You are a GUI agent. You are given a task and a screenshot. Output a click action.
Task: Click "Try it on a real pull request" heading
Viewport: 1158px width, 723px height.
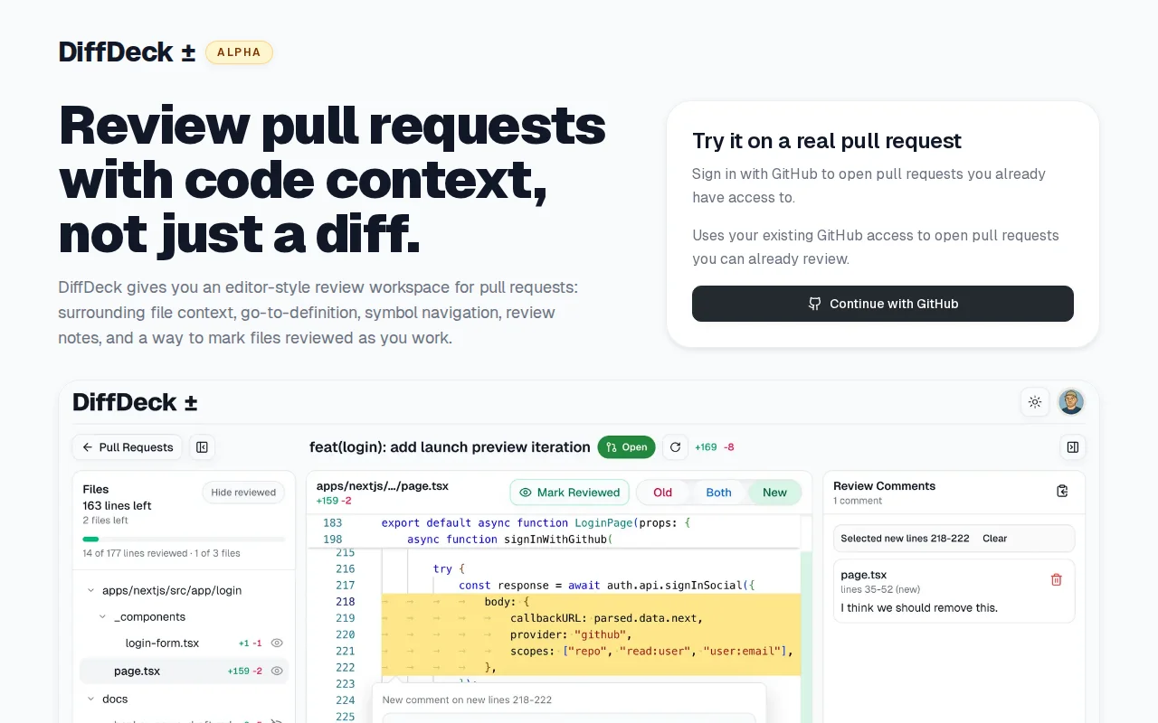pos(827,141)
